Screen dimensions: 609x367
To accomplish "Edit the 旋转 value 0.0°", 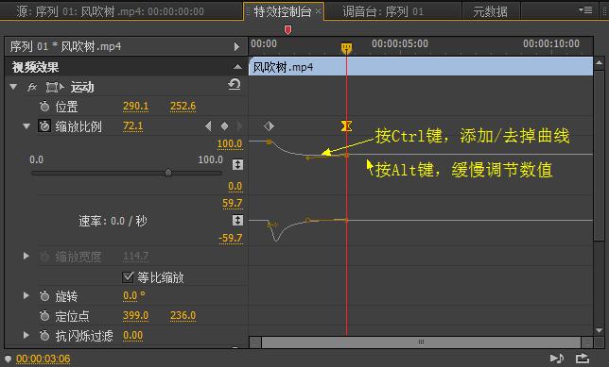I will [x=134, y=296].
